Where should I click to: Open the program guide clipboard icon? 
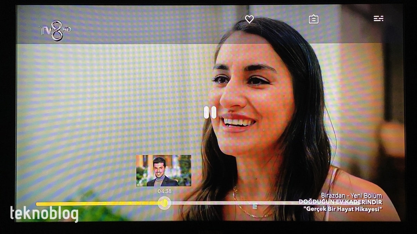point(313,19)
